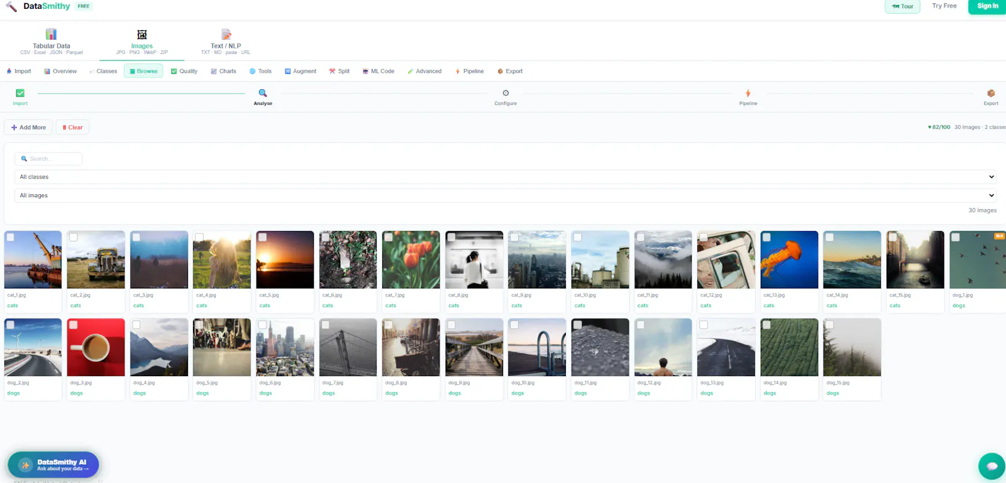This screenshot has width=1006, height=483.
Task: Open the Import tab
Action: 19,71
